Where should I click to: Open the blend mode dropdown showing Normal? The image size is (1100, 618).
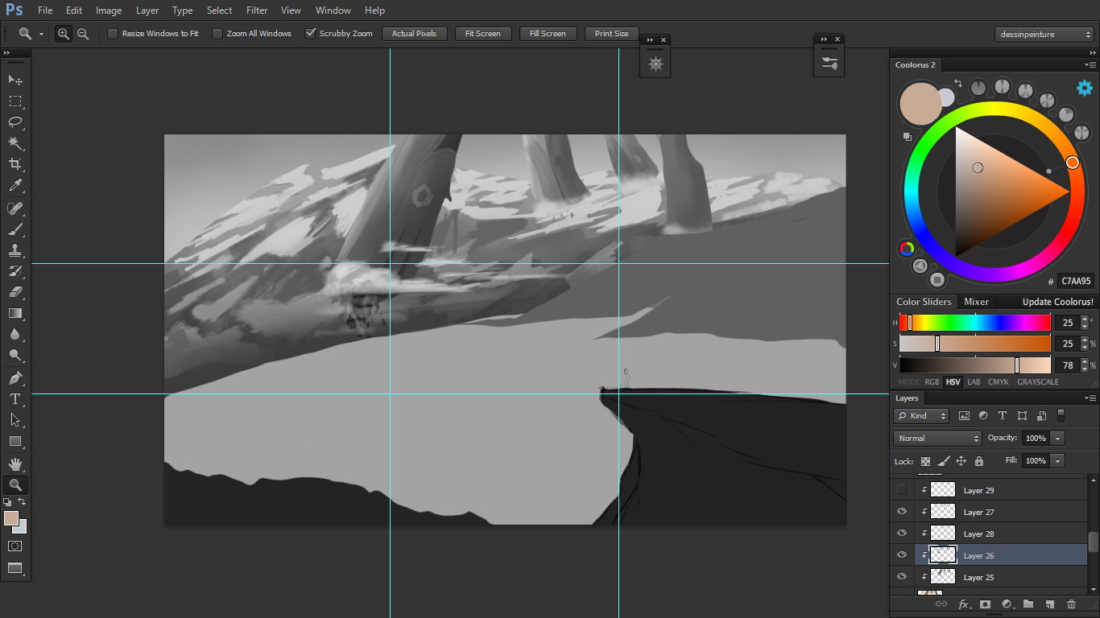coord(937,438)
